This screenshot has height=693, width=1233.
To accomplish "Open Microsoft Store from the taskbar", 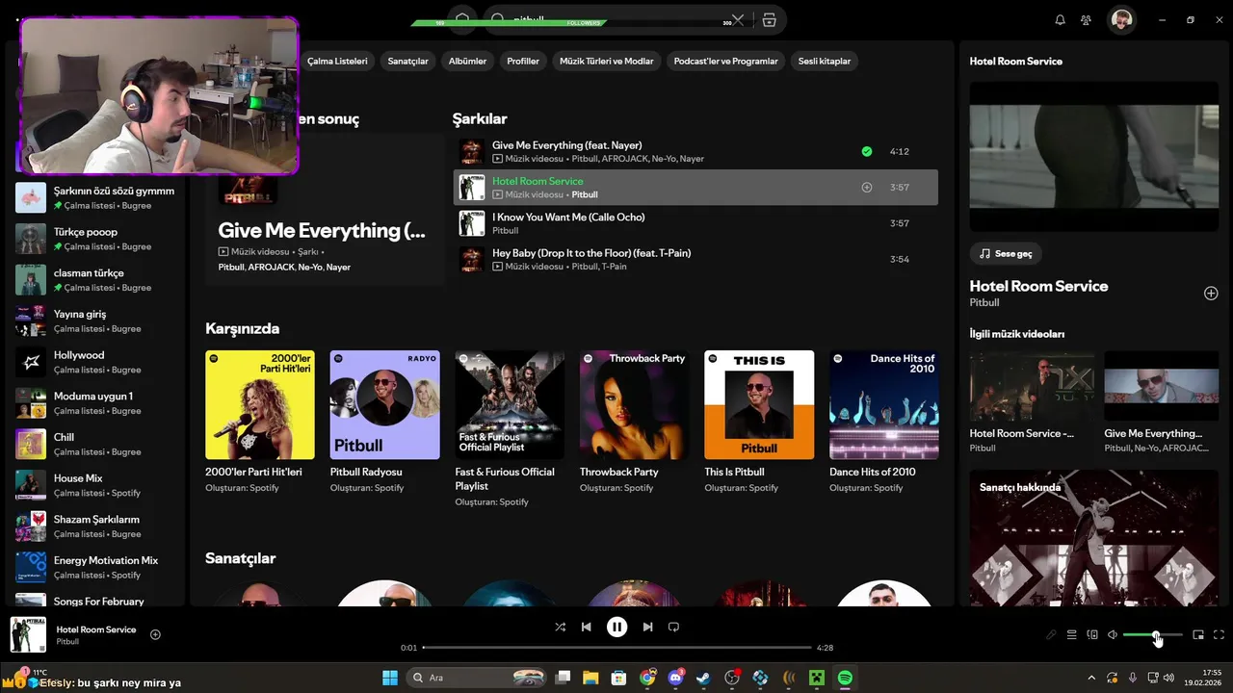I will 619,678.
